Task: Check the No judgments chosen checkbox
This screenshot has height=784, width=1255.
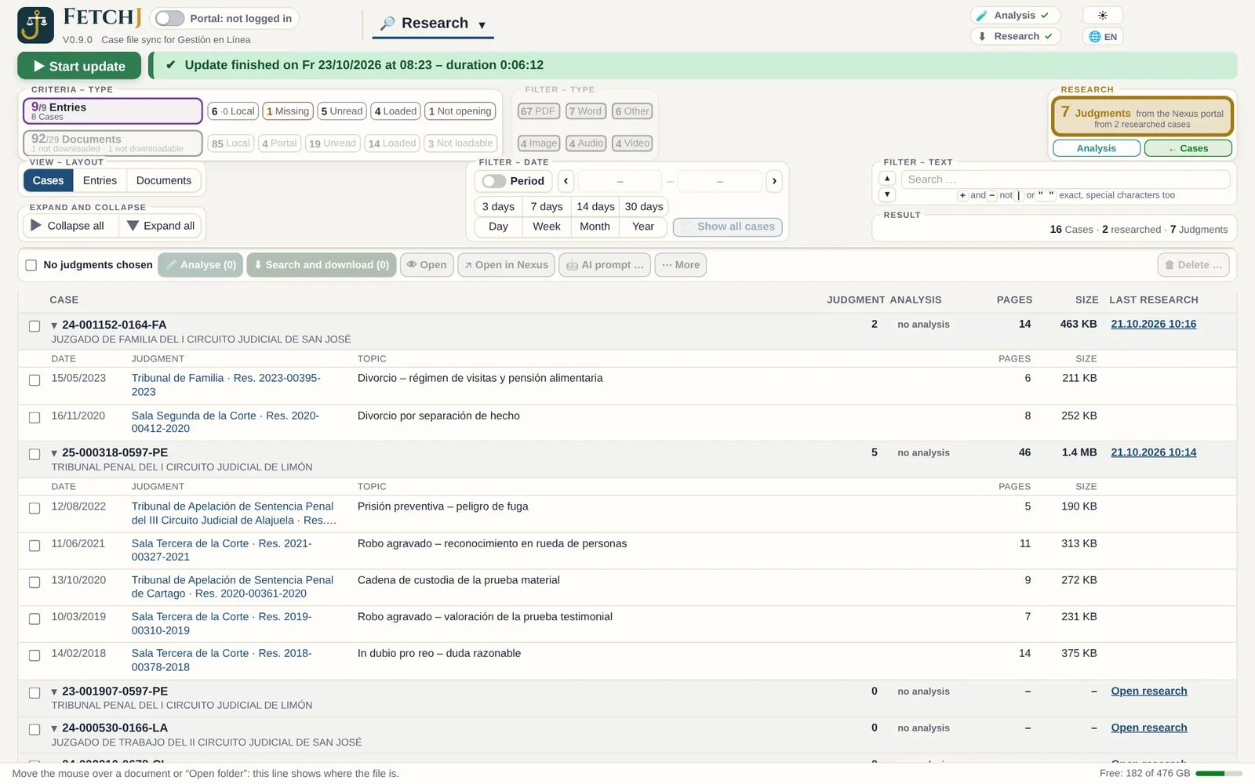Action: point(31,265)
